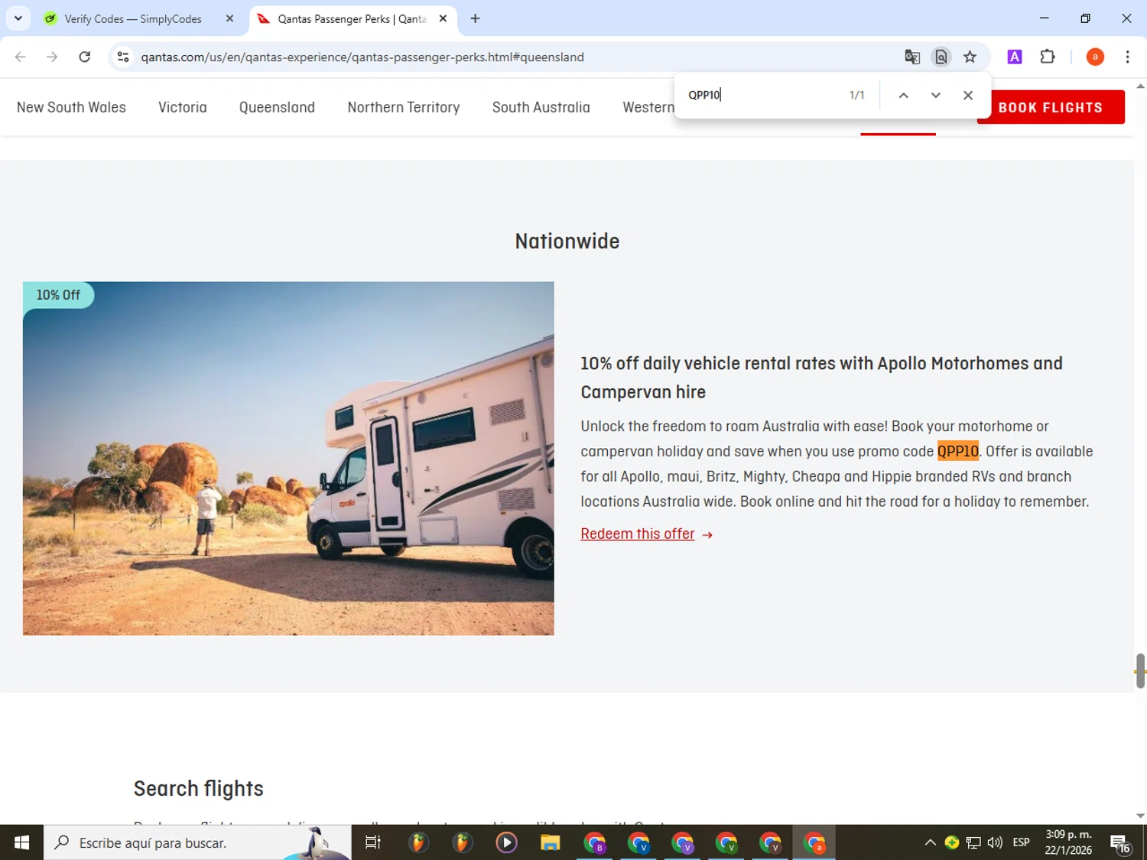Select Northern Territory section

pos(404,108)
